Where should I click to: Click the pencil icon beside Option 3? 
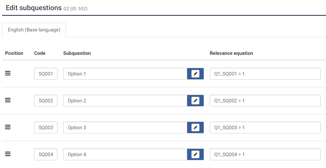195,127
